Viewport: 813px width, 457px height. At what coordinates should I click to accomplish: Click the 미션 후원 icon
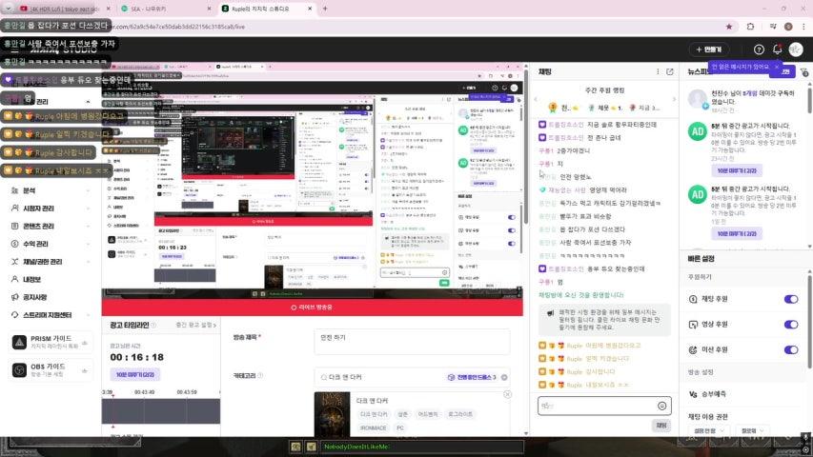(693, 349)
